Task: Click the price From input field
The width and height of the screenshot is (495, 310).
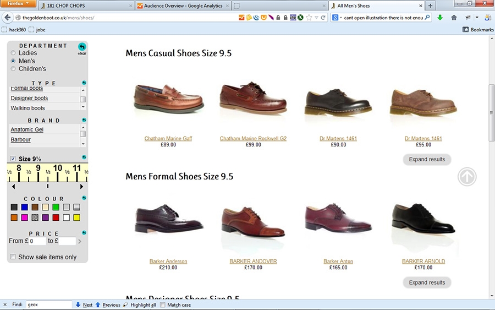Action: [37, 241]
